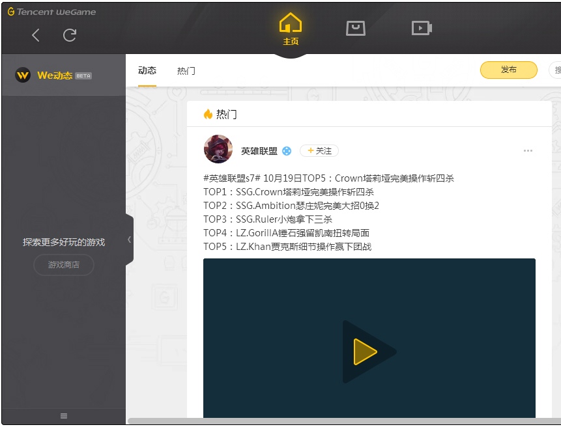Click the 英雄联盟 profile avatar
Viewport: 561px width, 427px height.
[218, 150]
